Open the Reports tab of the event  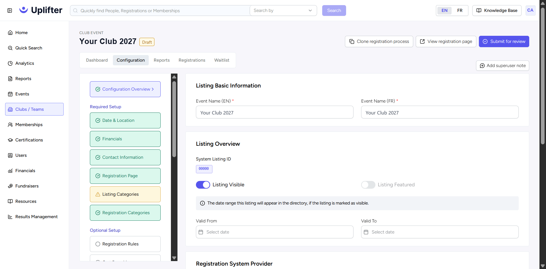tap(162, 60)
